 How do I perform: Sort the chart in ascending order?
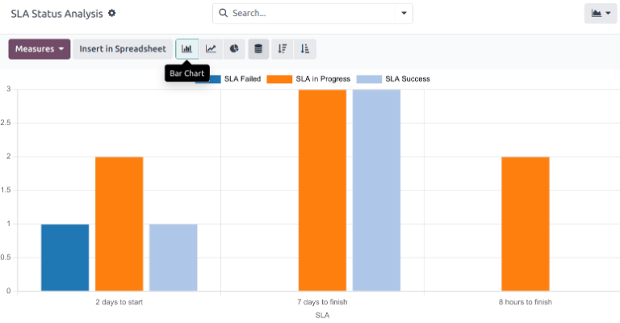[304, 49]
